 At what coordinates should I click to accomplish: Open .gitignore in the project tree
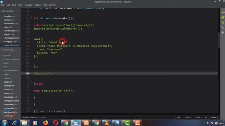[x=8, y=82]
